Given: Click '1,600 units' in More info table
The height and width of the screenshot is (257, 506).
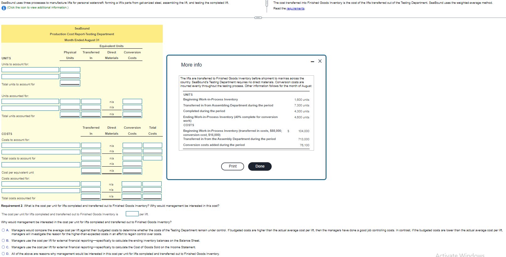Looking at the screenshot, I should [x=302, y=100].
